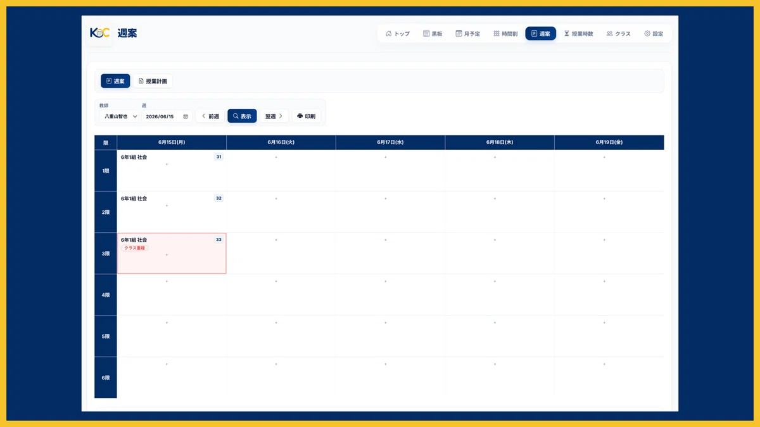Open 設定 settings
The image size is (760, 427).
coord(654,34)
